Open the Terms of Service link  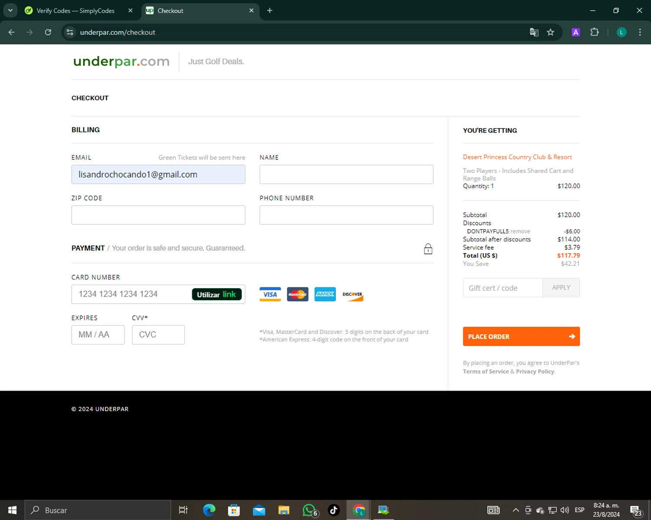click(x=486, y=371)
